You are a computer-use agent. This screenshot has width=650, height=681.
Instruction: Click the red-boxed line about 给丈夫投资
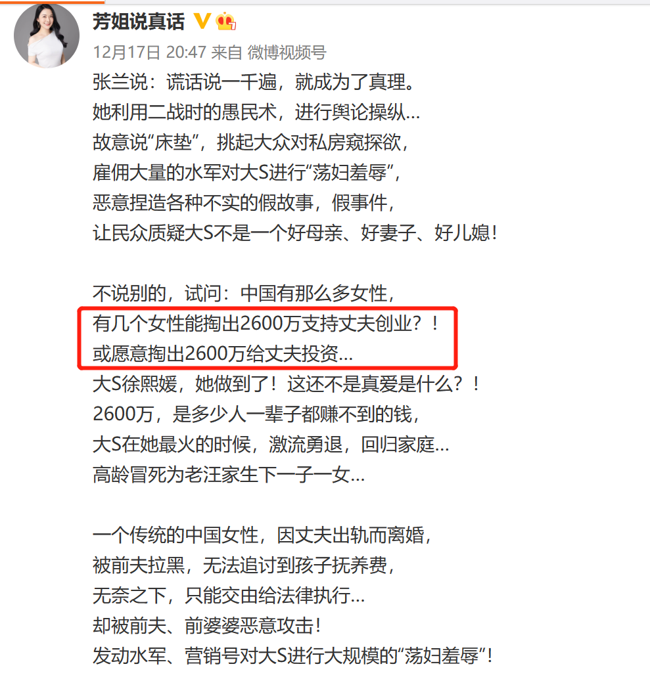pos(223,354)
